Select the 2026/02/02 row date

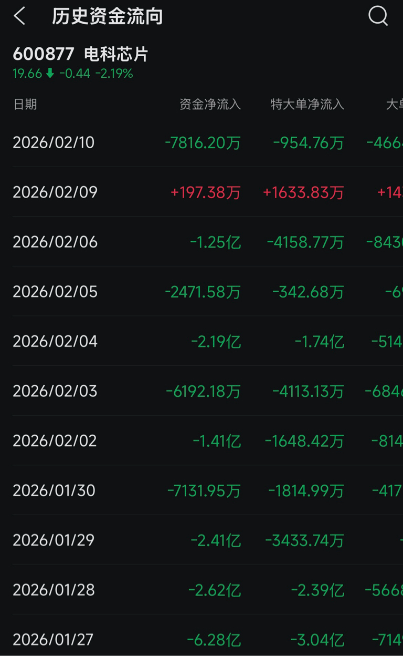coord(55,440)
